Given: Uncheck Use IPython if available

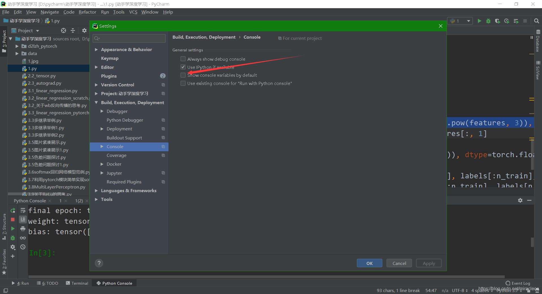Looking at the screenshot, I should [x=183, y=67].
